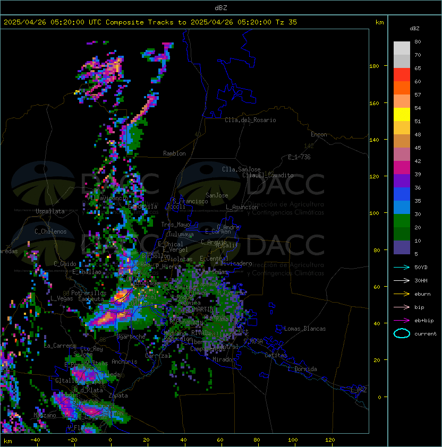Image resolution: width=442 pixels, height=447 pixels.
Task: Click the 'L_PAZ' map label
Action: click(359, 390)
